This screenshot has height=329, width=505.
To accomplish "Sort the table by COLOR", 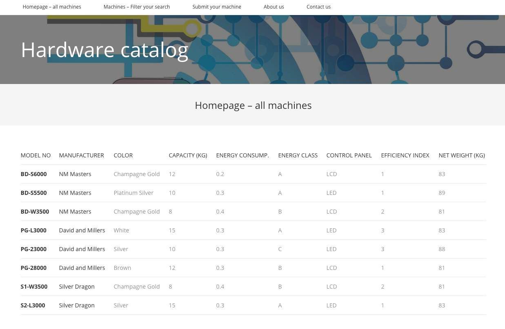I will [123, 155].
